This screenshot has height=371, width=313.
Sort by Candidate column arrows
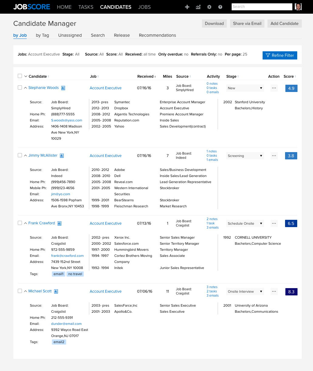tap(49, 77)
